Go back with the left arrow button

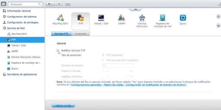50,4
